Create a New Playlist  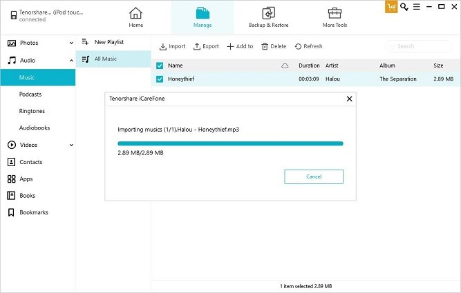tap(109, 42)
